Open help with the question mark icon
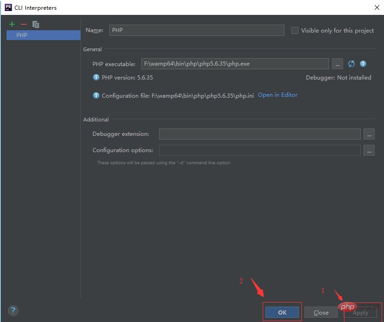 click(x=13, y=311)
